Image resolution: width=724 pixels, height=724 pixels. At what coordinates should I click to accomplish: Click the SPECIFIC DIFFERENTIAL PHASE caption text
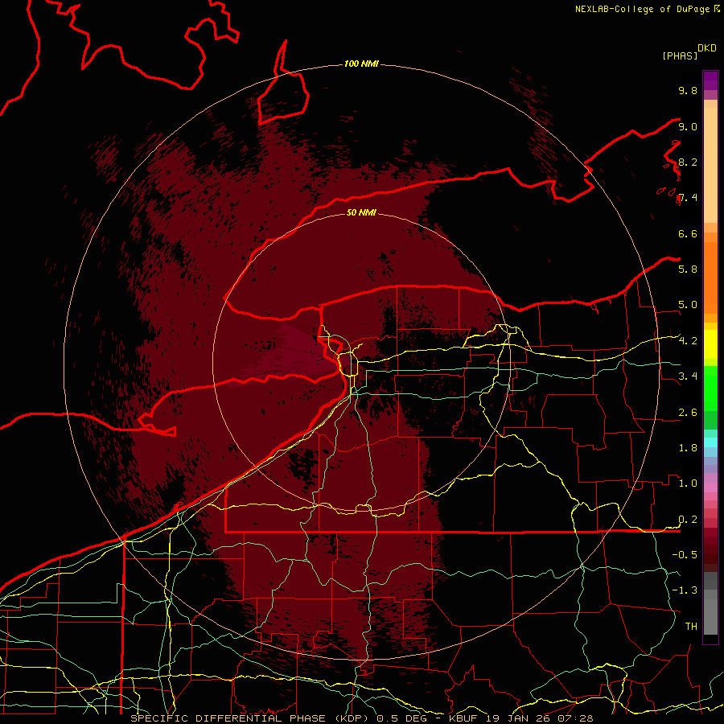(x=228, y=718)
